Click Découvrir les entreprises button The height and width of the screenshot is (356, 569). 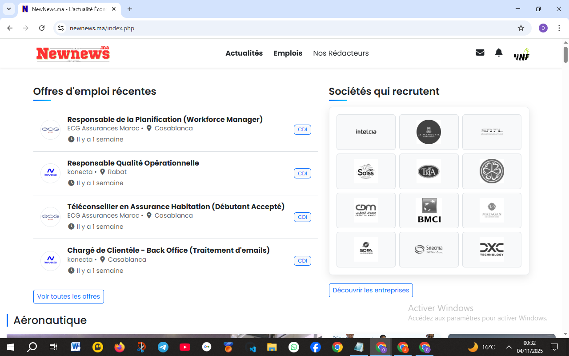click(x=371, y=290)
